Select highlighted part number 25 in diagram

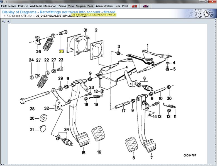(x=61, y=51)
